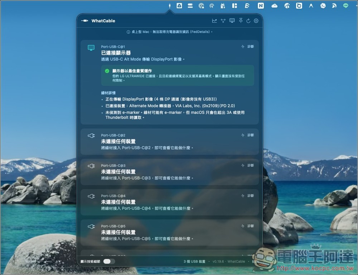
Task: Click 將線材接入 Port-USB-C@4 hint text
Action: [147, 208]
